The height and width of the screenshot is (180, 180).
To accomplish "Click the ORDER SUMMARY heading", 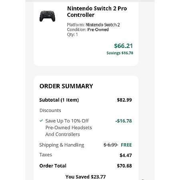I will (x=66, y=86).
